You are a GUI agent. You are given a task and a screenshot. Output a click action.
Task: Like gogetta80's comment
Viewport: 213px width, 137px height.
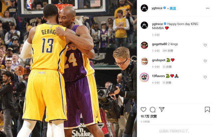click(205, 45)
